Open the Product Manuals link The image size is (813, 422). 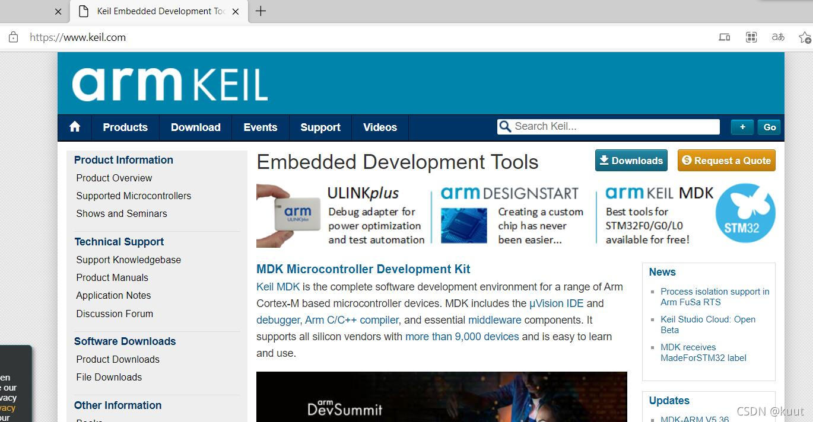(x=112, y=277)
